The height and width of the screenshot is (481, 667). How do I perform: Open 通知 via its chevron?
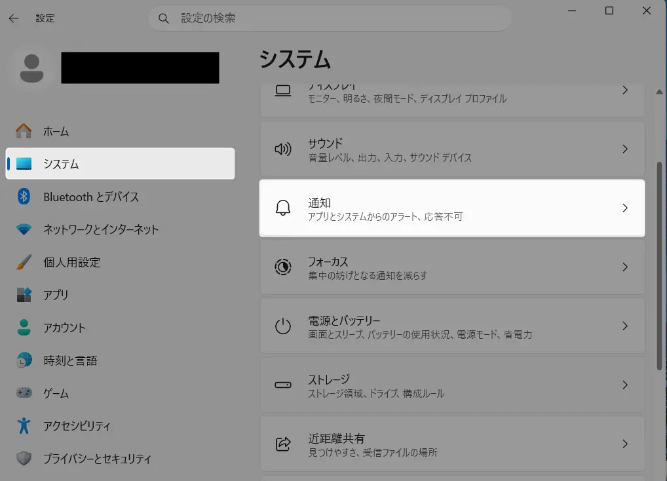point(625,208)
